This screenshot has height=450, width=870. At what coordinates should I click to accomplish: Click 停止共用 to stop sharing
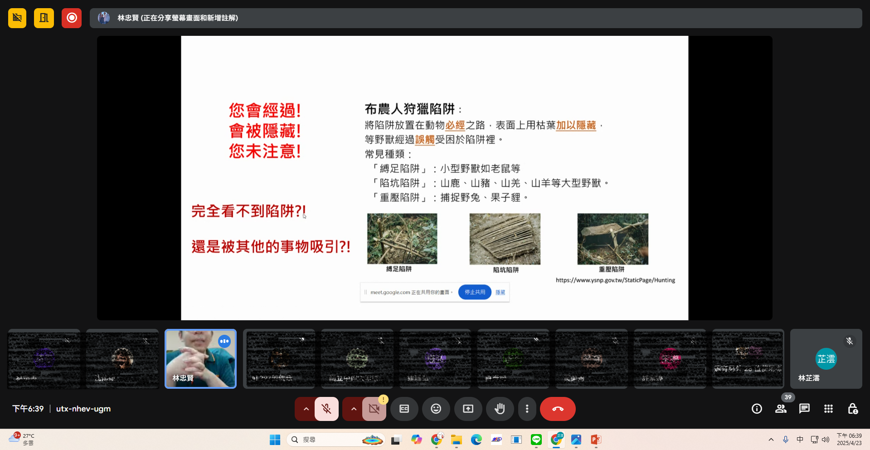(474, 292)
